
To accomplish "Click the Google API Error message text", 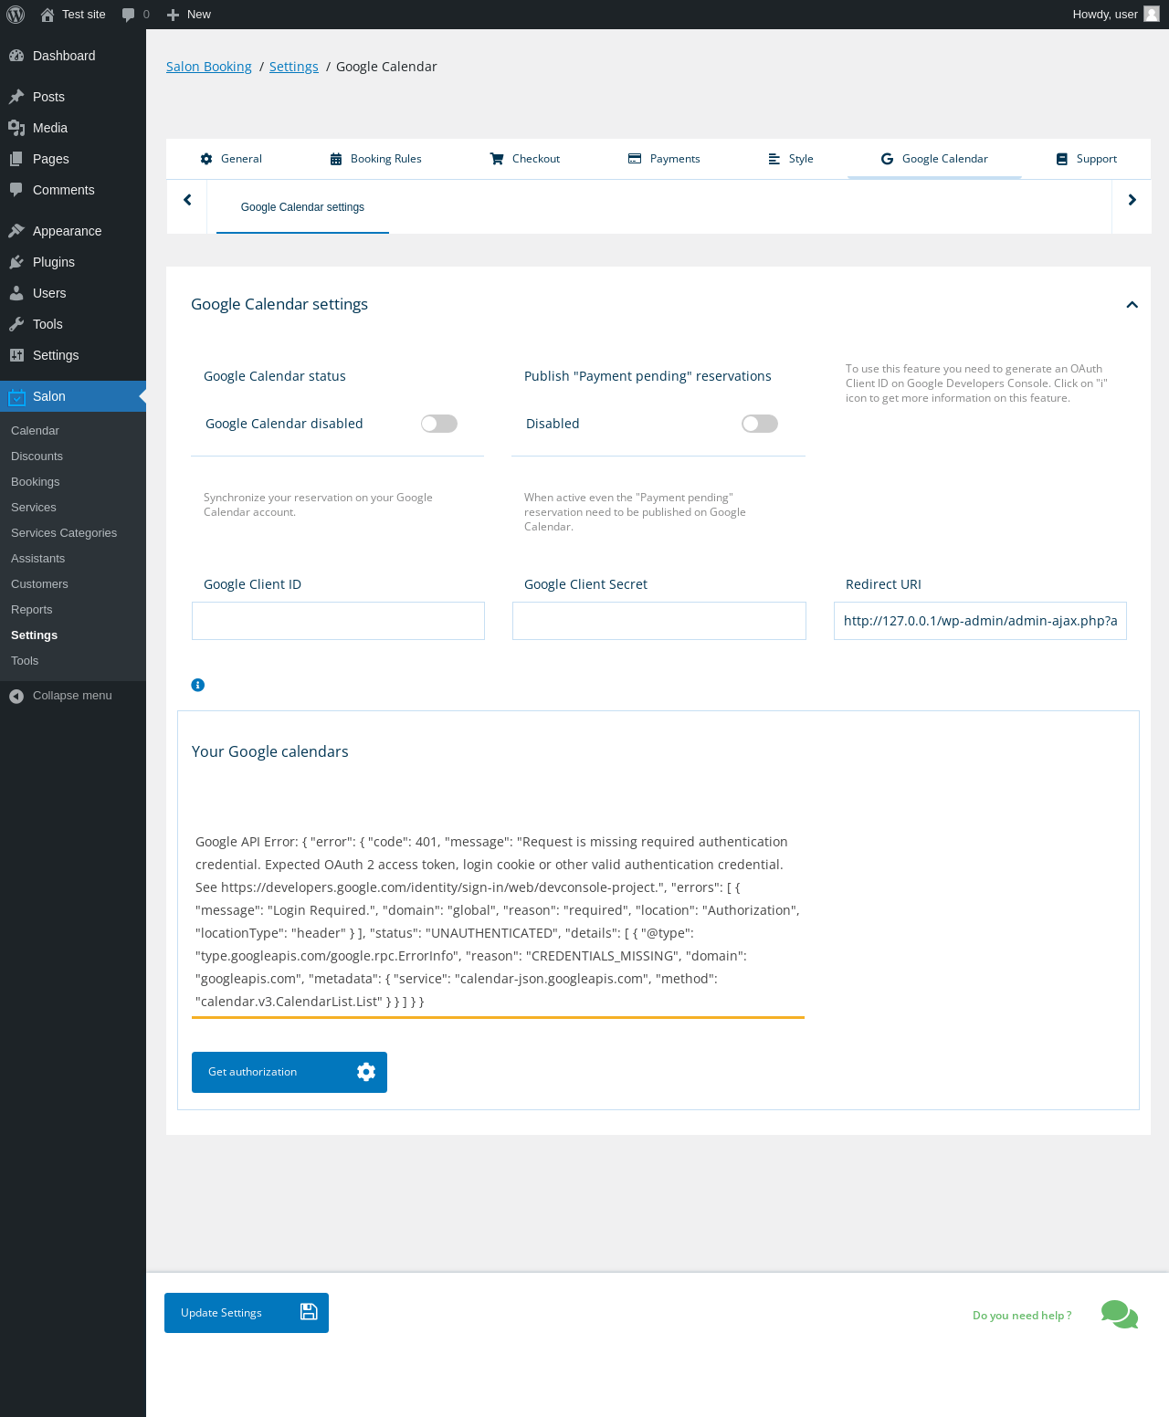I will [498, 921].
